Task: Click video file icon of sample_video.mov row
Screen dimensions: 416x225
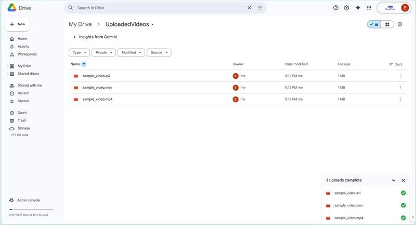Action: 76,88
